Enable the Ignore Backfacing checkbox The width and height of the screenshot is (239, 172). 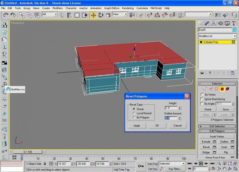(x=202, y=99)
